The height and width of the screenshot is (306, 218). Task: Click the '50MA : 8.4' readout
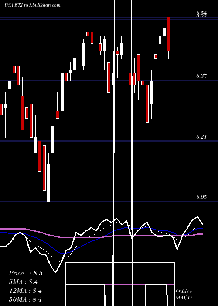coord(25,299)
